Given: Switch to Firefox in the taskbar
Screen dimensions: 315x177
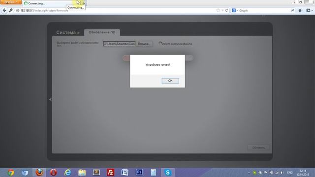Looking at the screenshot, I should coord(39,173).
